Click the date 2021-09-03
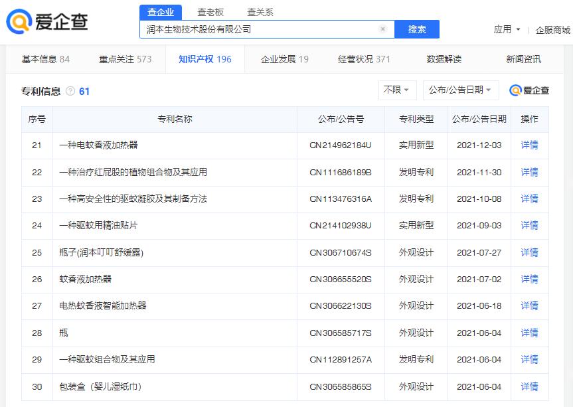 479,226
